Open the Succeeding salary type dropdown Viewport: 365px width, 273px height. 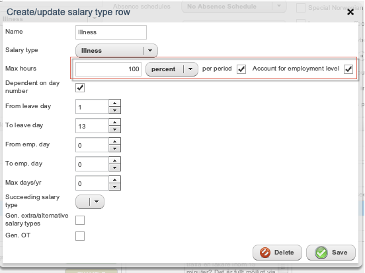[90, 202]
